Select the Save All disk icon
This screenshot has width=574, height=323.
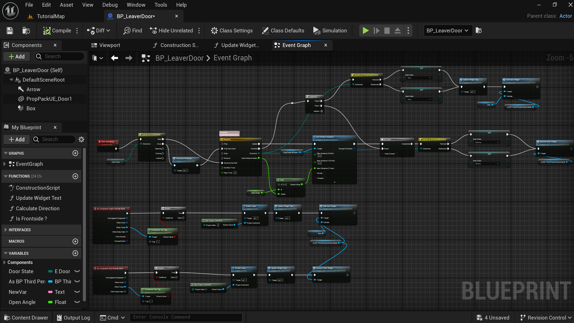[x=9, y=31]
